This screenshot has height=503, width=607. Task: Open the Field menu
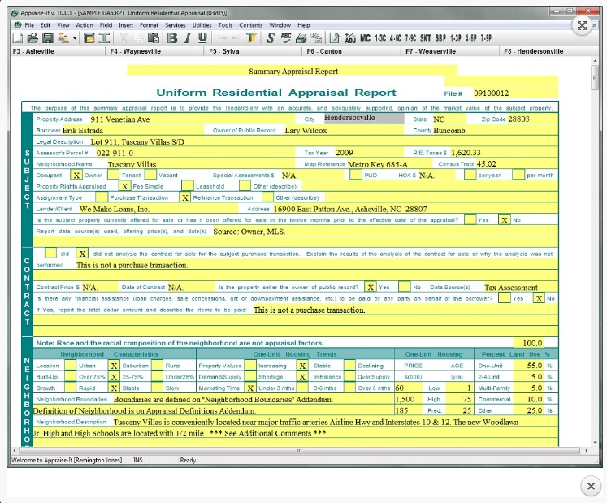tap(106, 25)
